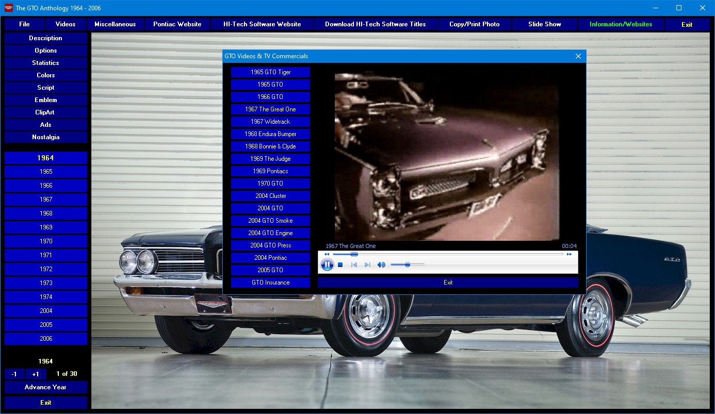Click the fast-forward double-arrow icon
The width and height of the screenshot is (715, 414).
click(x=569, y=254)
